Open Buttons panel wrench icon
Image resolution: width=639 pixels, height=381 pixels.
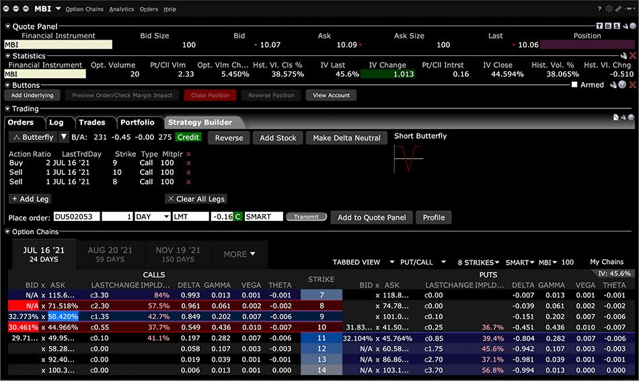613,85
